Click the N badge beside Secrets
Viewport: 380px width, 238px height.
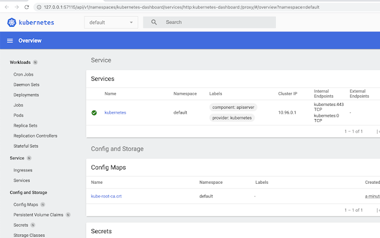click(33, 225)
